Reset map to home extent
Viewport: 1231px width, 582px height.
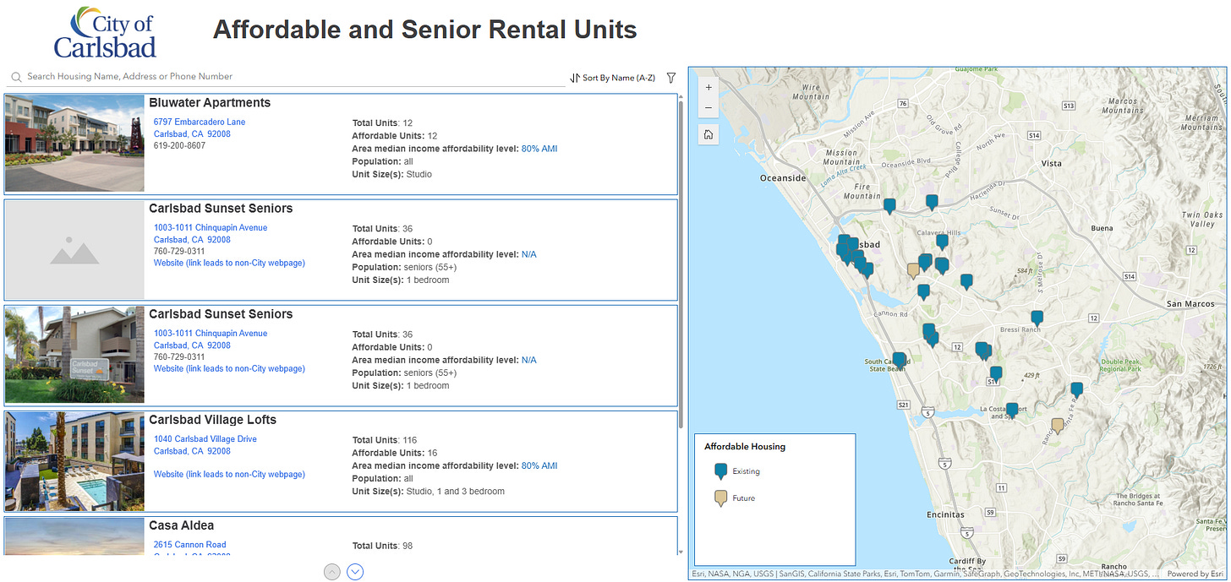[709, 134]
